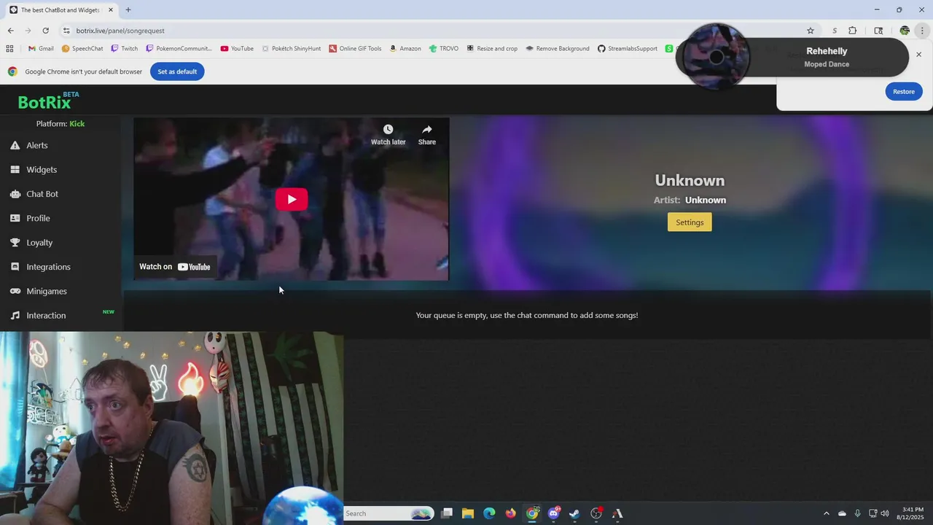Open File Explorer from taskbar

coord(468,513)
